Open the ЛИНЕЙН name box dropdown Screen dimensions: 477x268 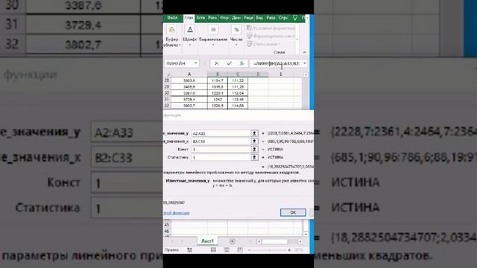click(195, 63)
